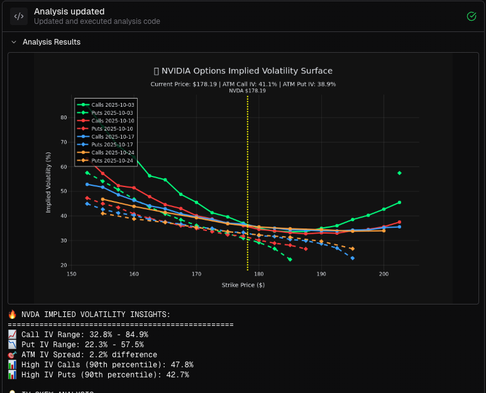Click the isolated green put point near strike 202

tap(399, 173)
